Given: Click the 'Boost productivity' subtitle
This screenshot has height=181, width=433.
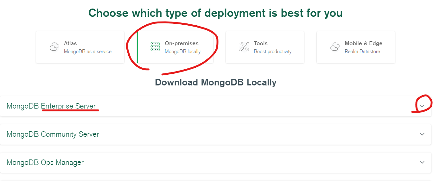Looking at the screenshot, I should [273, 52].
